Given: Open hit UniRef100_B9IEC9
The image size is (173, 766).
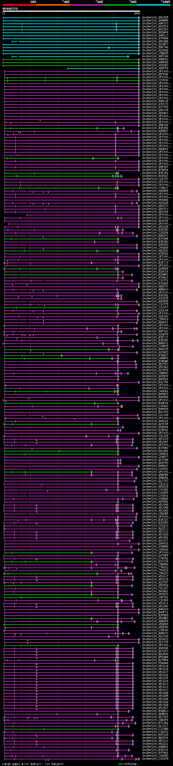Looking at the screenshot, I should pyautogui.click(x=155, y=26).
